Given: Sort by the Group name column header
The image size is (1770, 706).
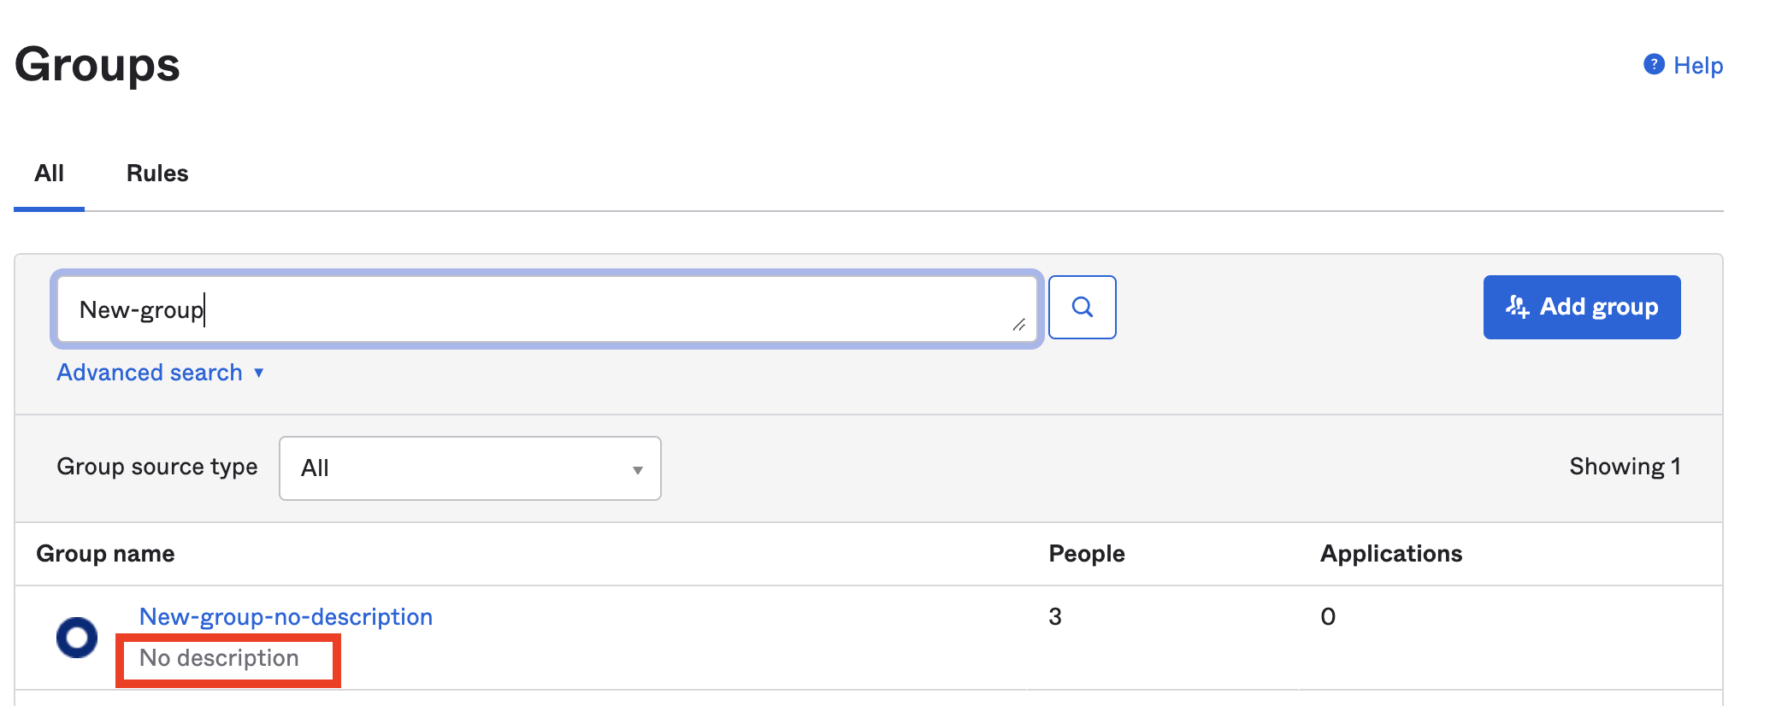Looking at the screenshot, I should 105,554.
